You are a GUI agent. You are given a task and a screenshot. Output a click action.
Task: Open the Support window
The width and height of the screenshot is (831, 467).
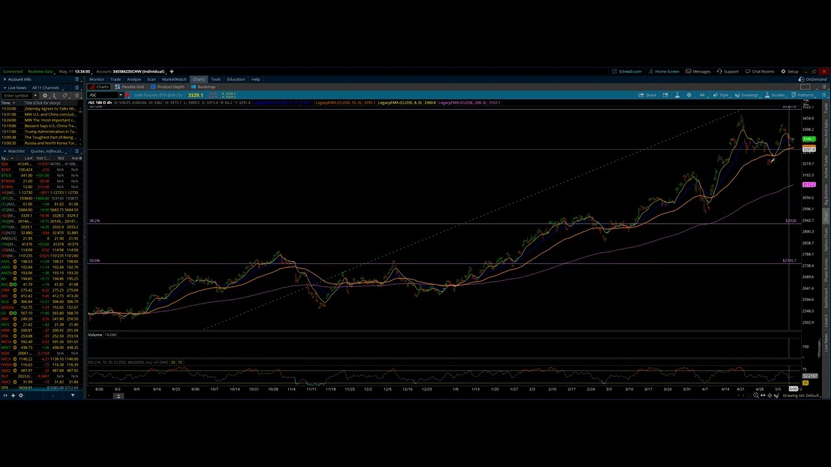728,71
